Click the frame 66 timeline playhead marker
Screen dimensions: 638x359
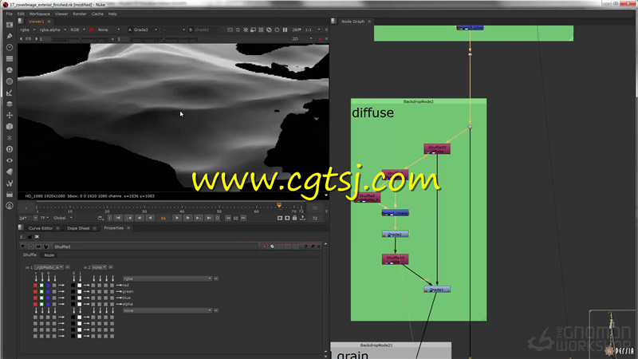279,205
